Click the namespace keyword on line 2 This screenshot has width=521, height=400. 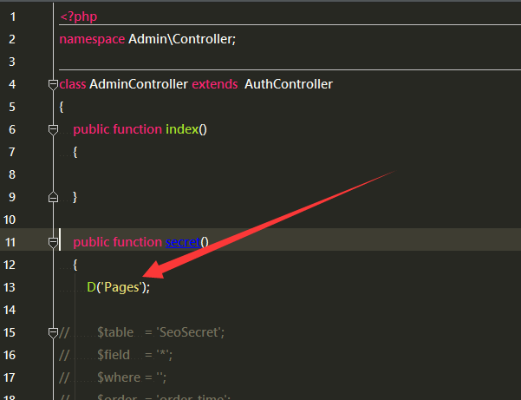coord(91,39)
